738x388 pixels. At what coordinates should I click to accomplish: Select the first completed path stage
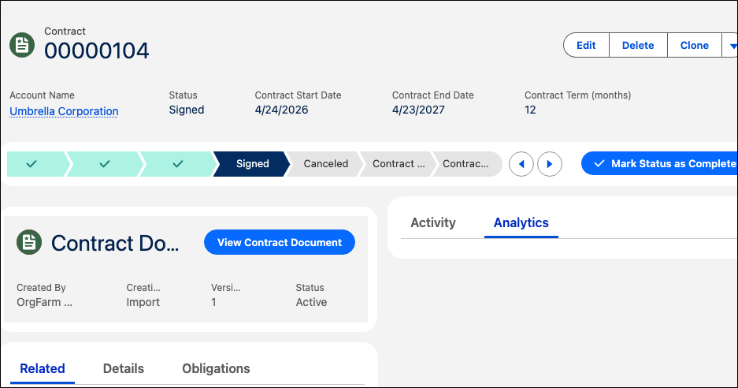point(37,163)
